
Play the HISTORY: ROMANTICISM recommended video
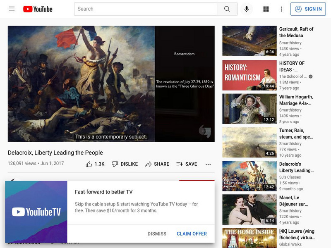[x=249, y=76]
